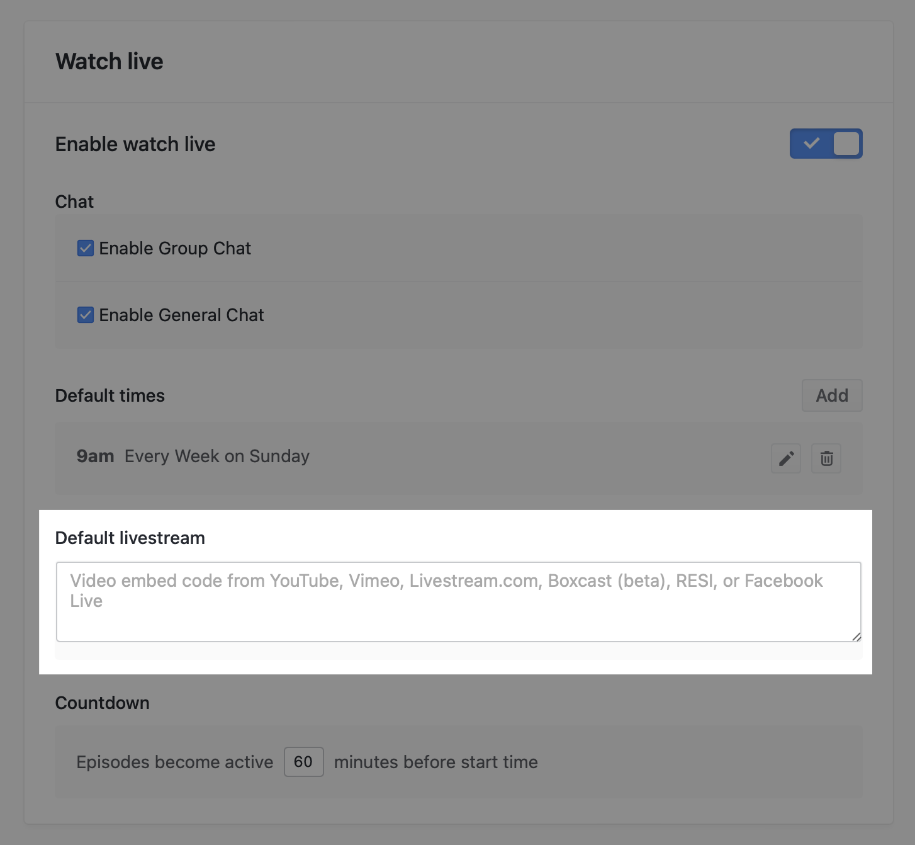Viewport: 915px width, 845px height.
Task: Delete the 9am Sunday time with trash icon
Action: 826,458
